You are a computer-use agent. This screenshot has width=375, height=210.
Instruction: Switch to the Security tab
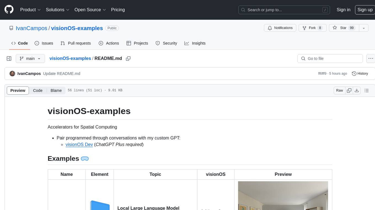tap(166, 43)
